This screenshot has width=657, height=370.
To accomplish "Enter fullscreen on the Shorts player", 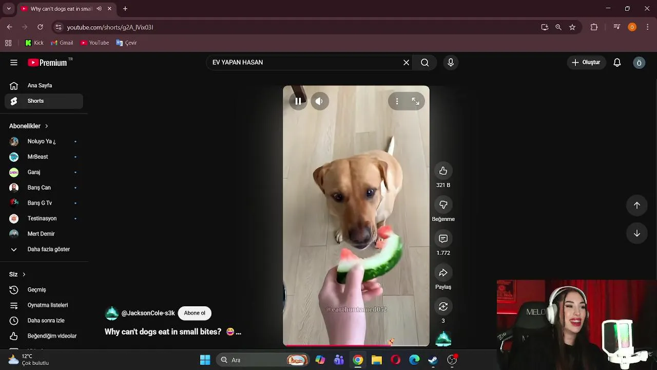I will click(x=415, y=101).
